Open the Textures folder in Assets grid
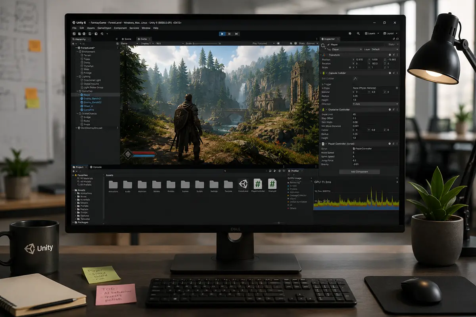Viewport: 476px width, 317px height. point(228,186)
